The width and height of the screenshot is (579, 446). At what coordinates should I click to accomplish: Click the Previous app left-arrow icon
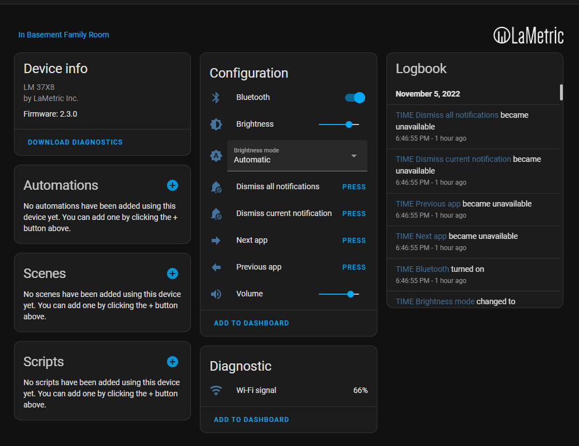(x=216, y=267)
